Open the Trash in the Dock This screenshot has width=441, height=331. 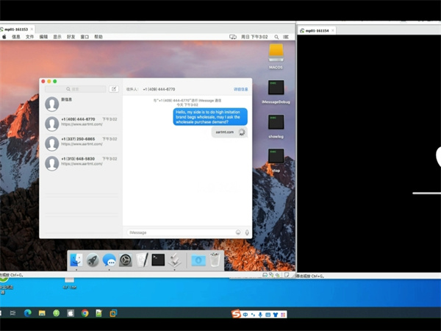(x=215, y=260)
